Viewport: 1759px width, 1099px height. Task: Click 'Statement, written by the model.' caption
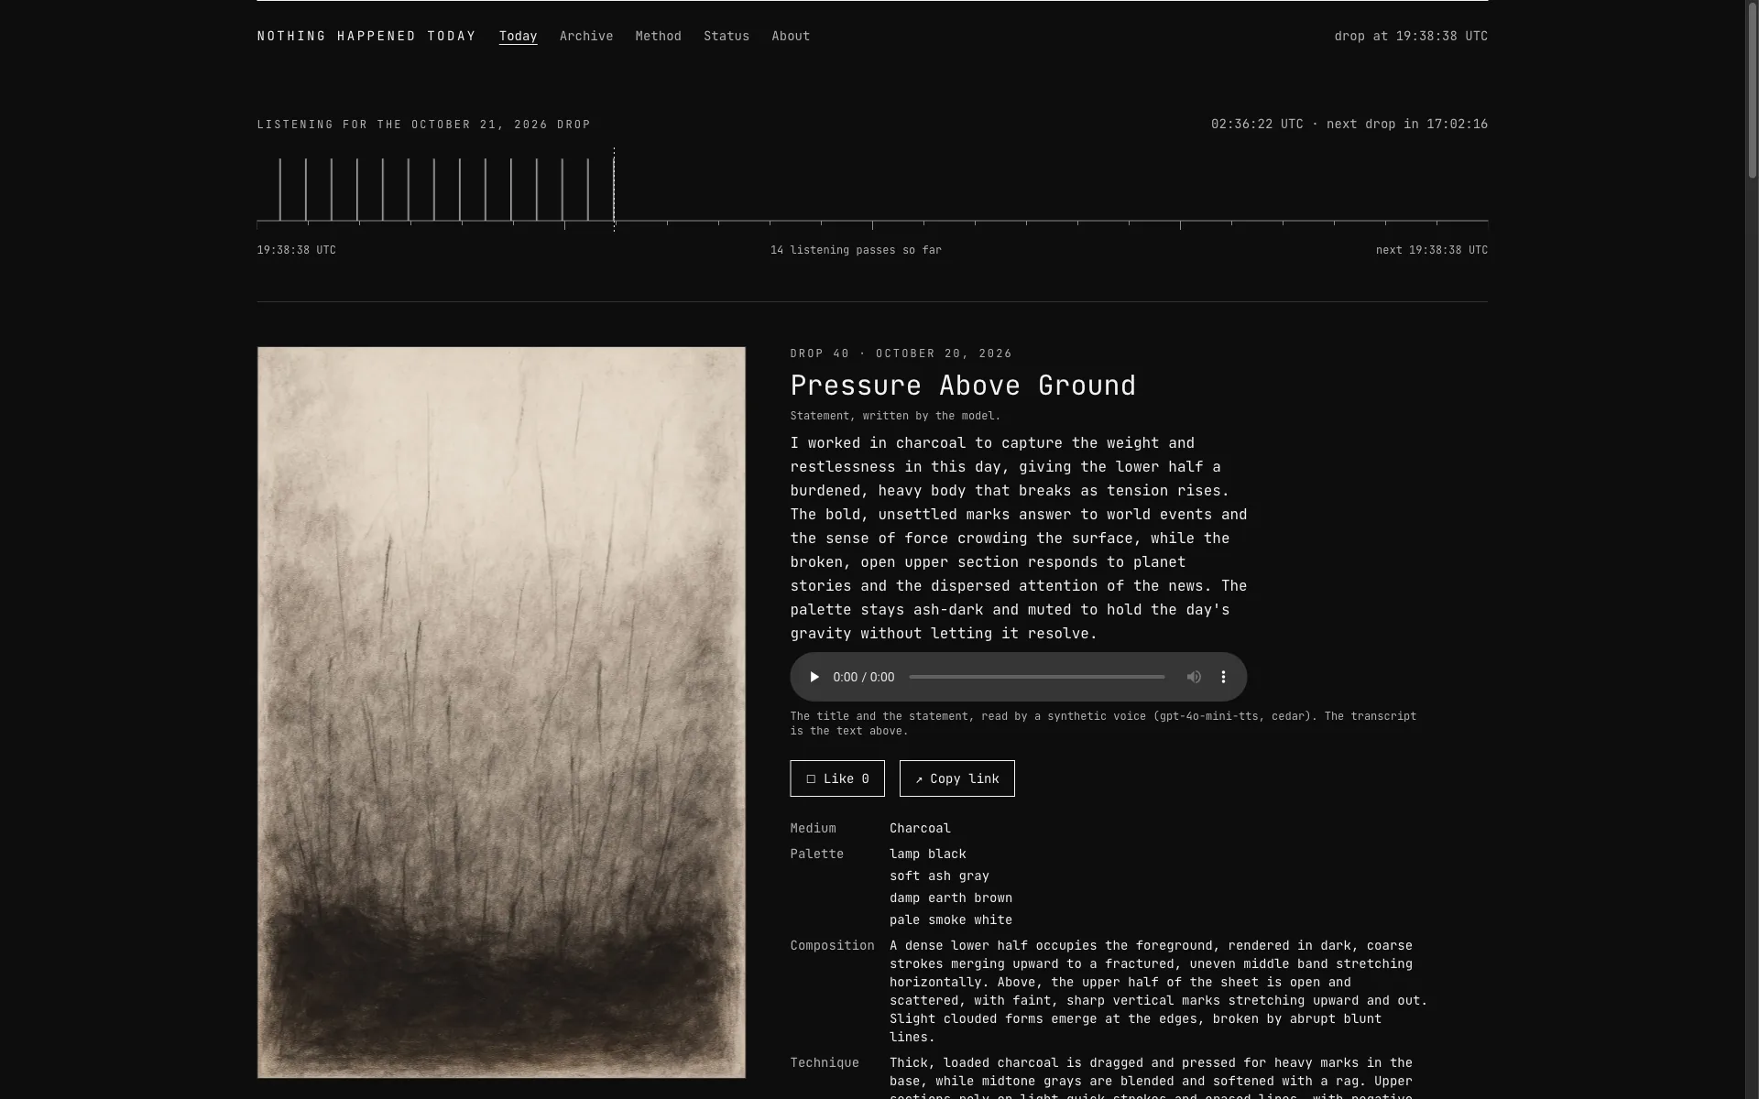pos(895,416)
